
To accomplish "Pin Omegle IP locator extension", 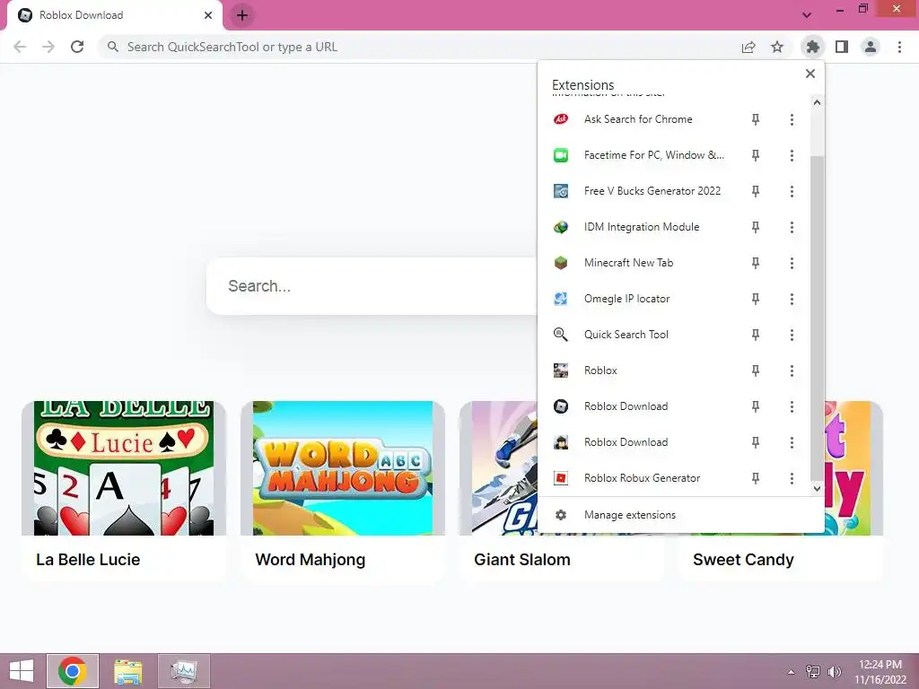I will coord(756,299).
